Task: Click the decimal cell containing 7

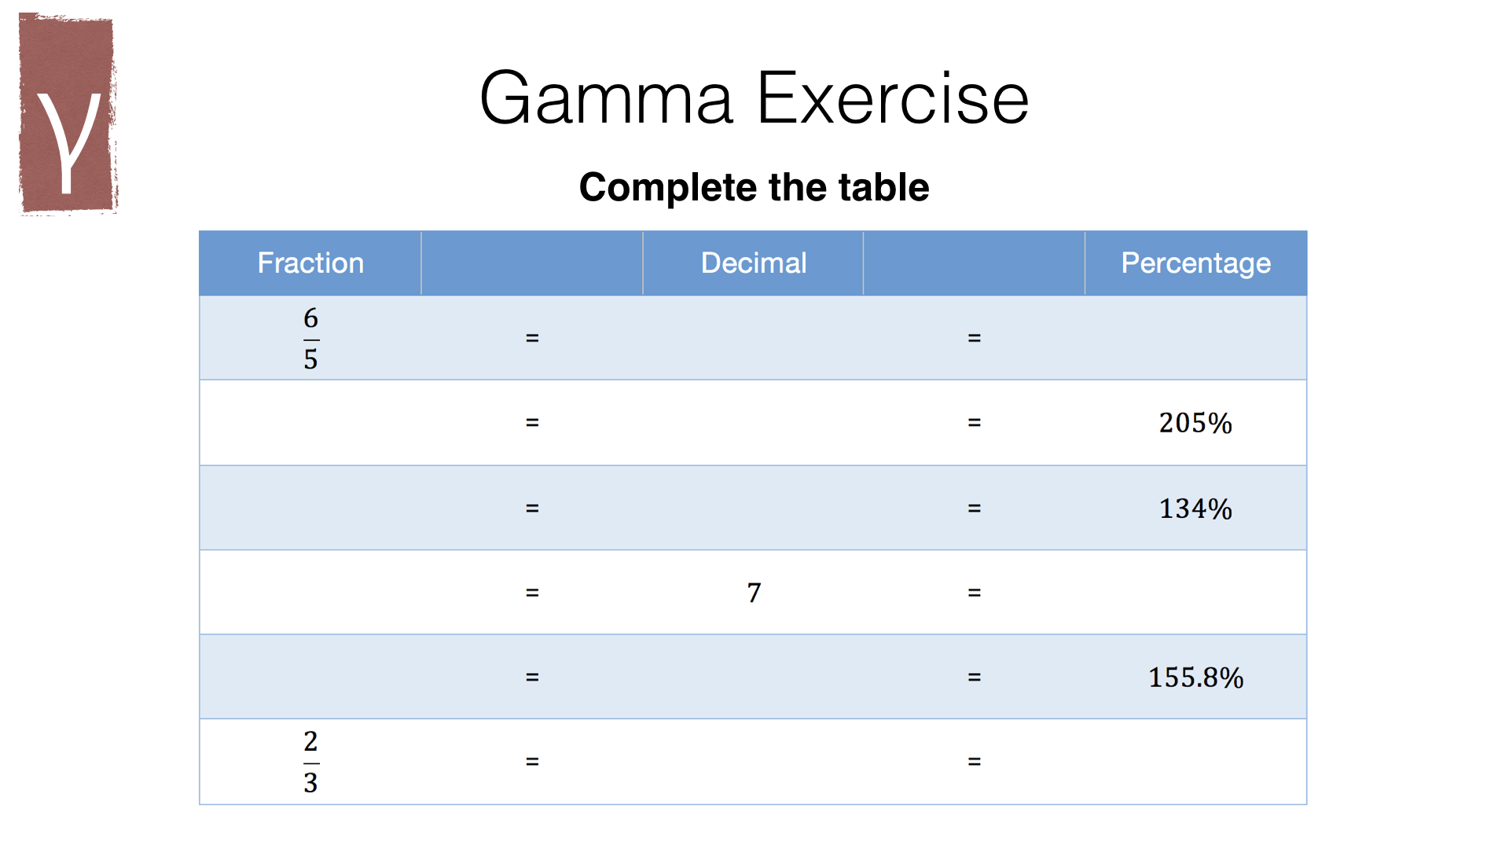Action: 753,592
